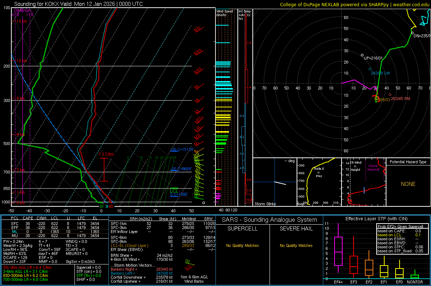This screenshot has height=286, width=431.
Task: Click the Corfidi Downshear = label
Action: pos(127,277)
